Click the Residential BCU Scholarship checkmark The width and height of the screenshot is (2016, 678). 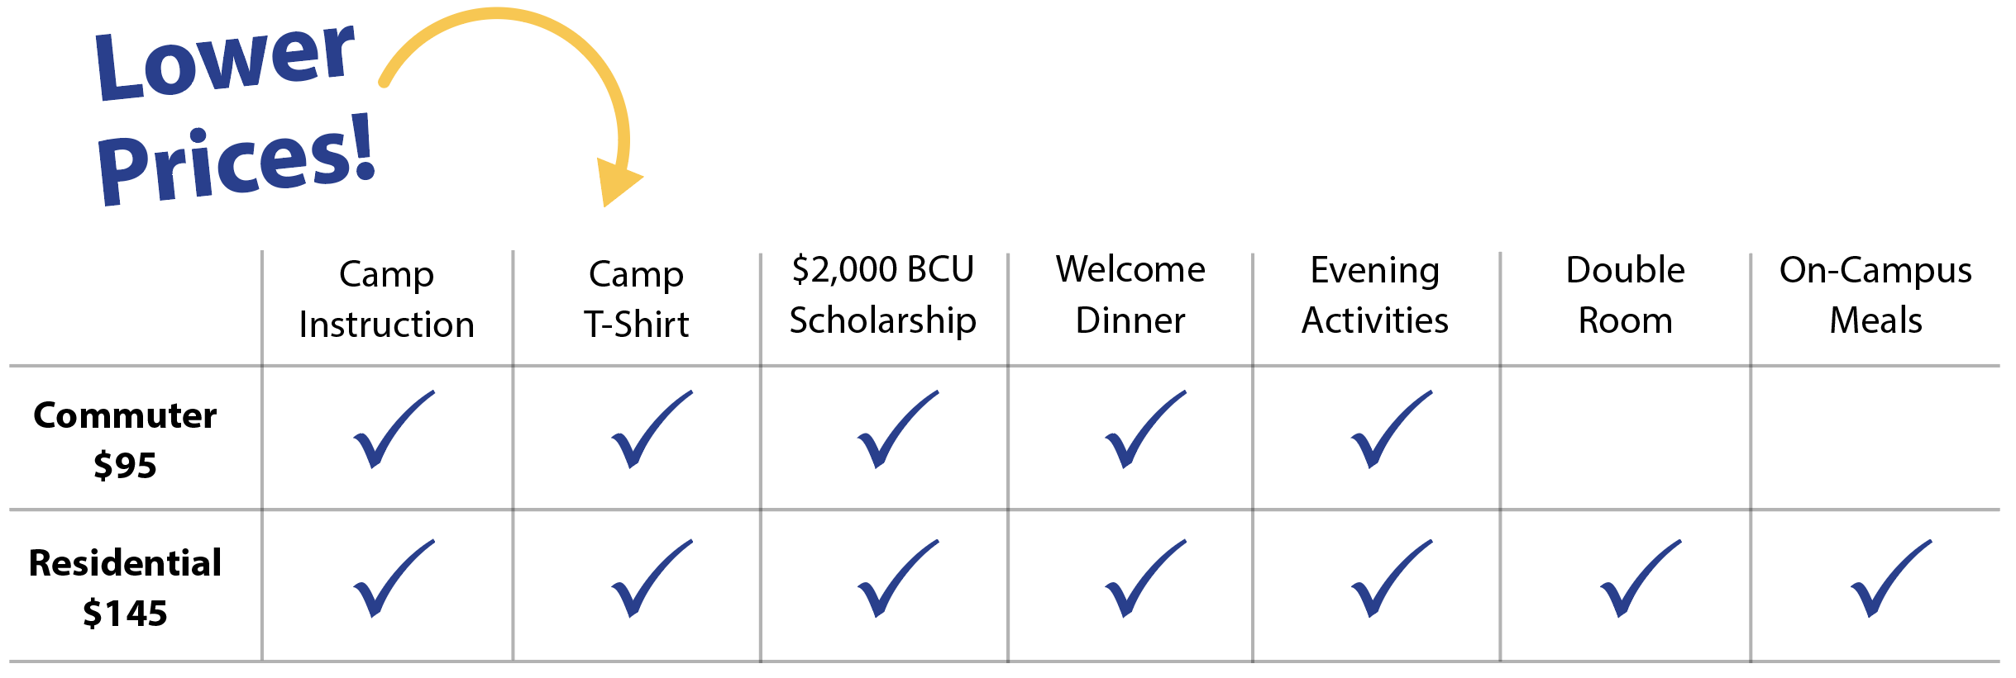898,578
